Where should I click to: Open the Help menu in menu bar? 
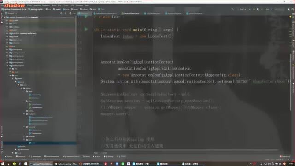tap(87, 5)
